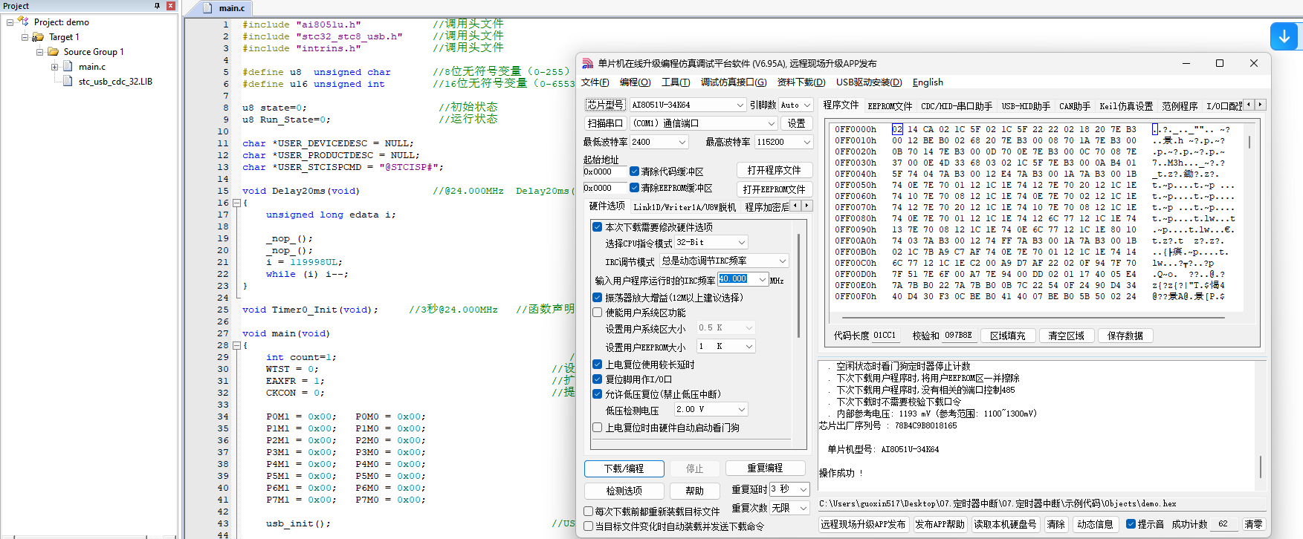Select the main.c file icon in tree
Image resolution: width=1303 pixels, height=539 pixels.
[x=69, y=67]
